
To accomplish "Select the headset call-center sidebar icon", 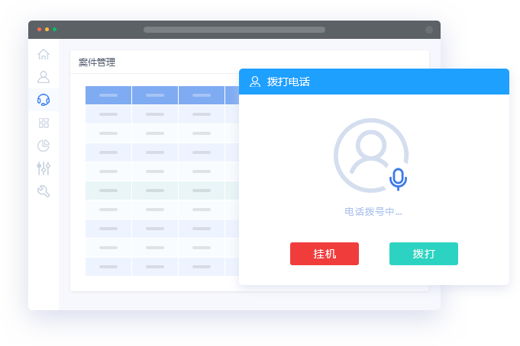I will 44,100.
